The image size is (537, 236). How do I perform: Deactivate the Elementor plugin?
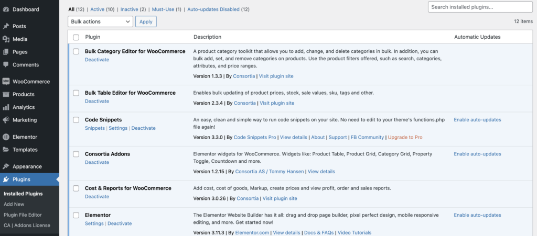[120, 223]
